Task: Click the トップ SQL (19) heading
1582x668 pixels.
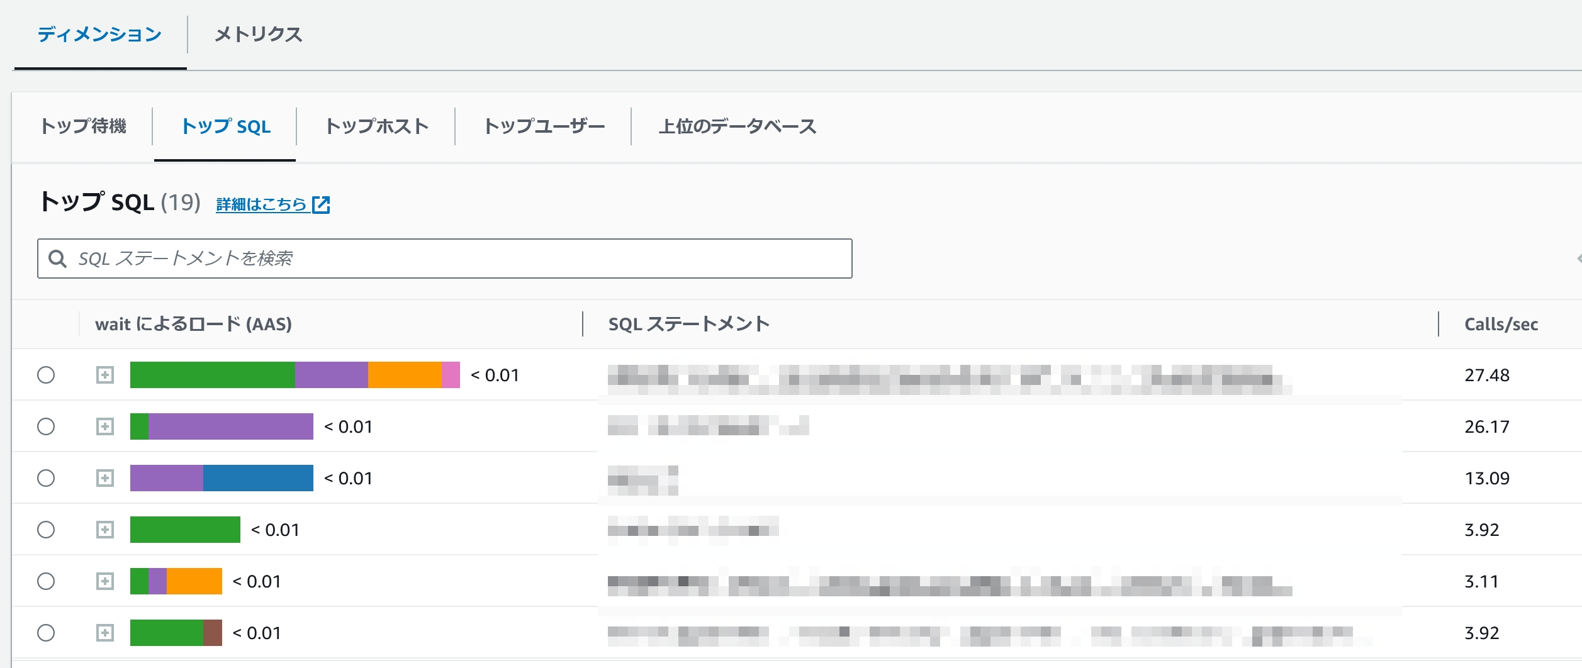Action: (120, 203)
